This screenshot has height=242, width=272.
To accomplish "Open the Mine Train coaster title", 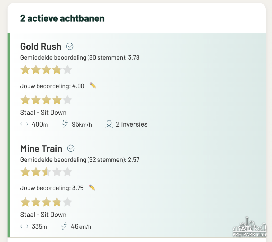I will pyautogui.click(x=41, y=149).
